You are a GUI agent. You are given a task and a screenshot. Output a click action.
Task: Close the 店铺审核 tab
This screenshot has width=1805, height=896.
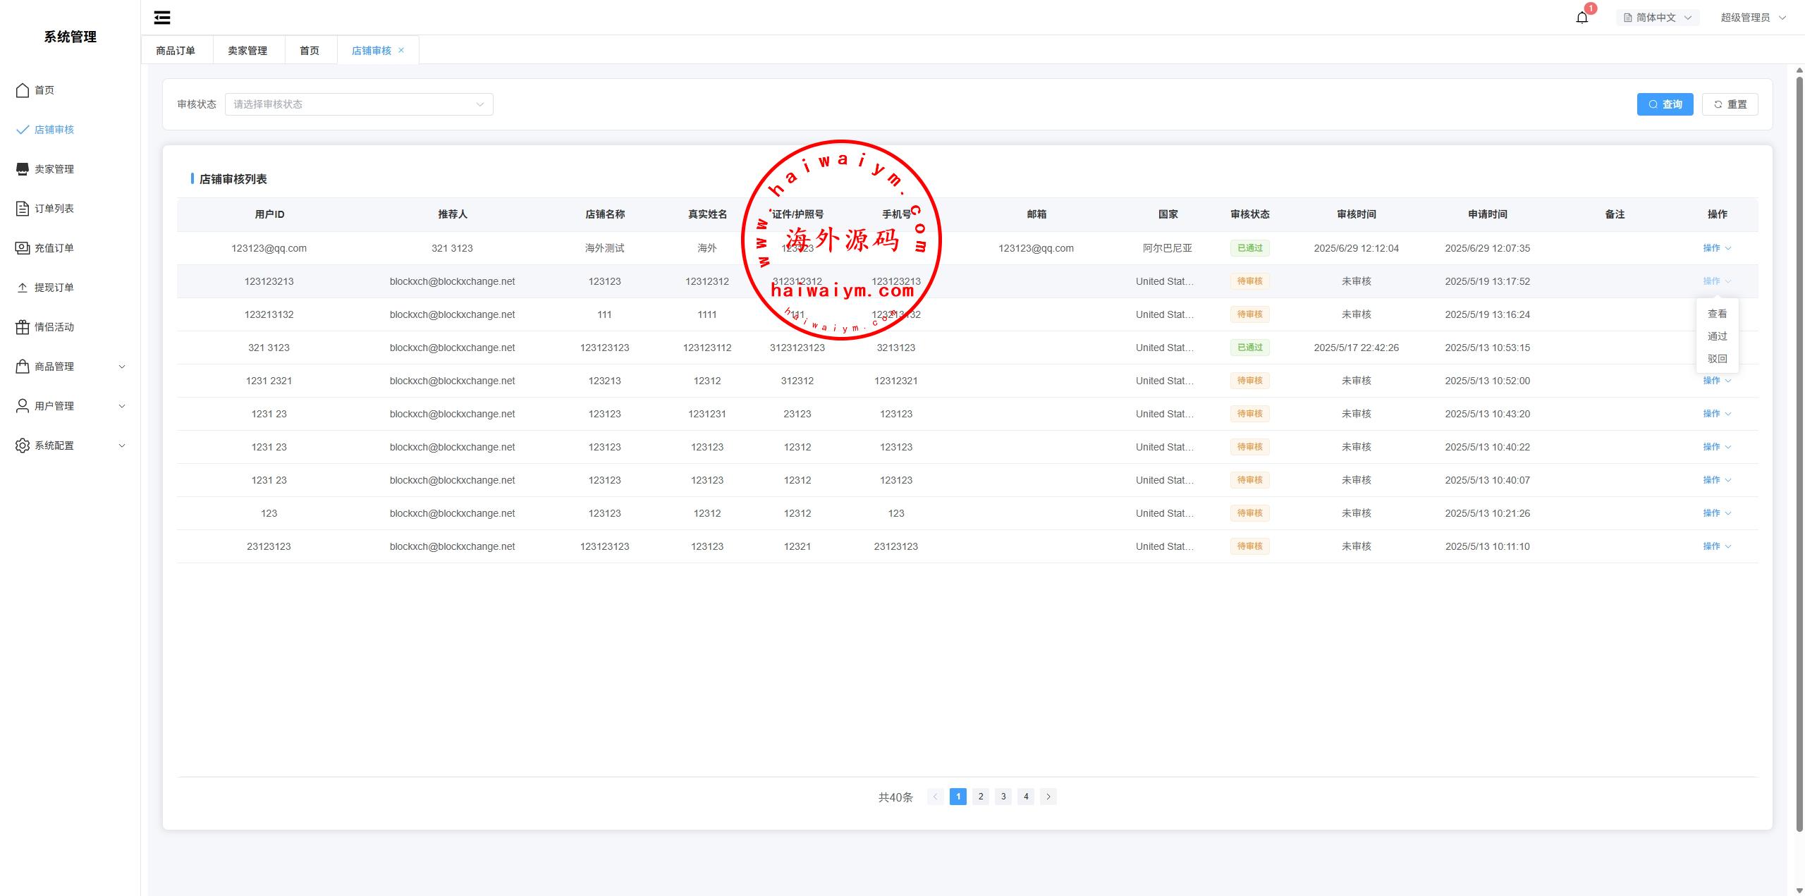pyautogui.click(x=401, y=50)
